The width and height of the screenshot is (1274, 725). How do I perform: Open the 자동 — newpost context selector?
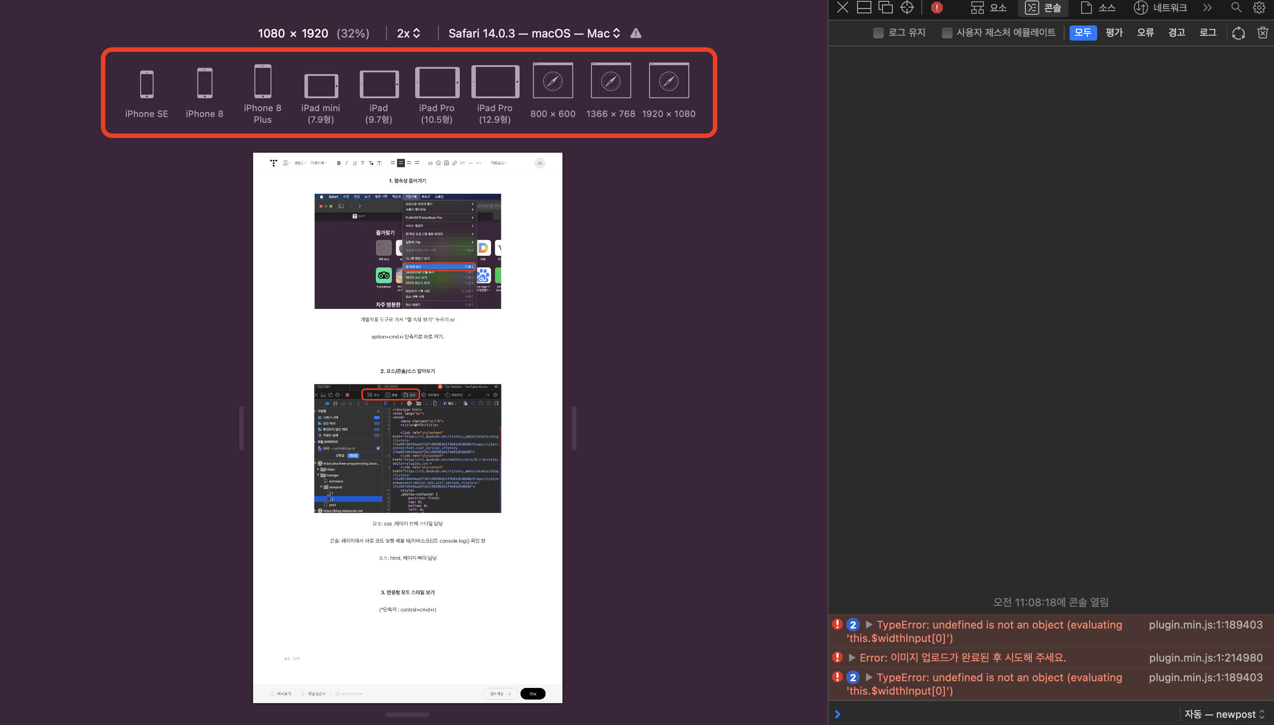[1224, 714]
